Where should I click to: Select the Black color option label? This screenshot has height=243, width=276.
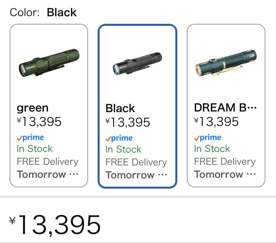pyautogui.click(x=120, y=108)
